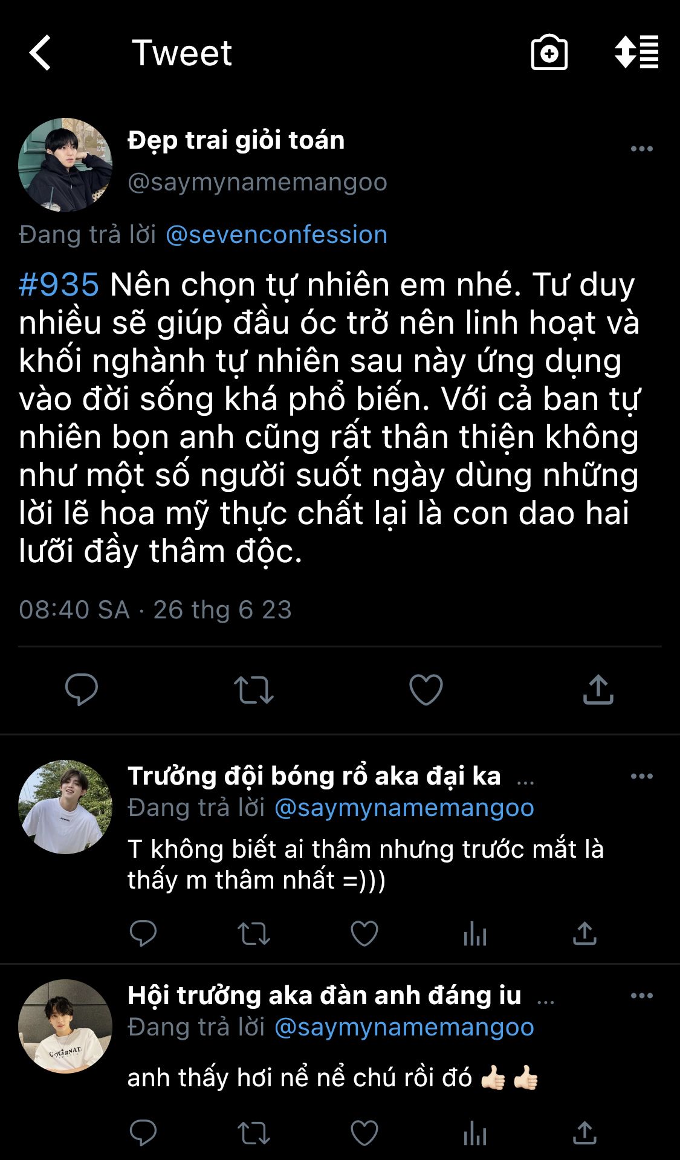Share the Hội trưởng aka đàn anh reply
Screen dimensions: 680x1160
[584, 1133]
